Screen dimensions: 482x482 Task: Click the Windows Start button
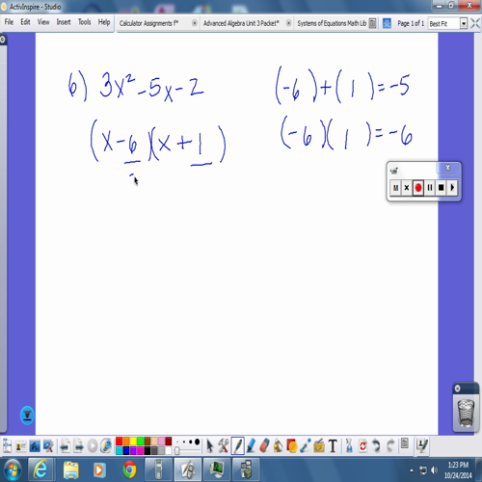click(13, 469)
